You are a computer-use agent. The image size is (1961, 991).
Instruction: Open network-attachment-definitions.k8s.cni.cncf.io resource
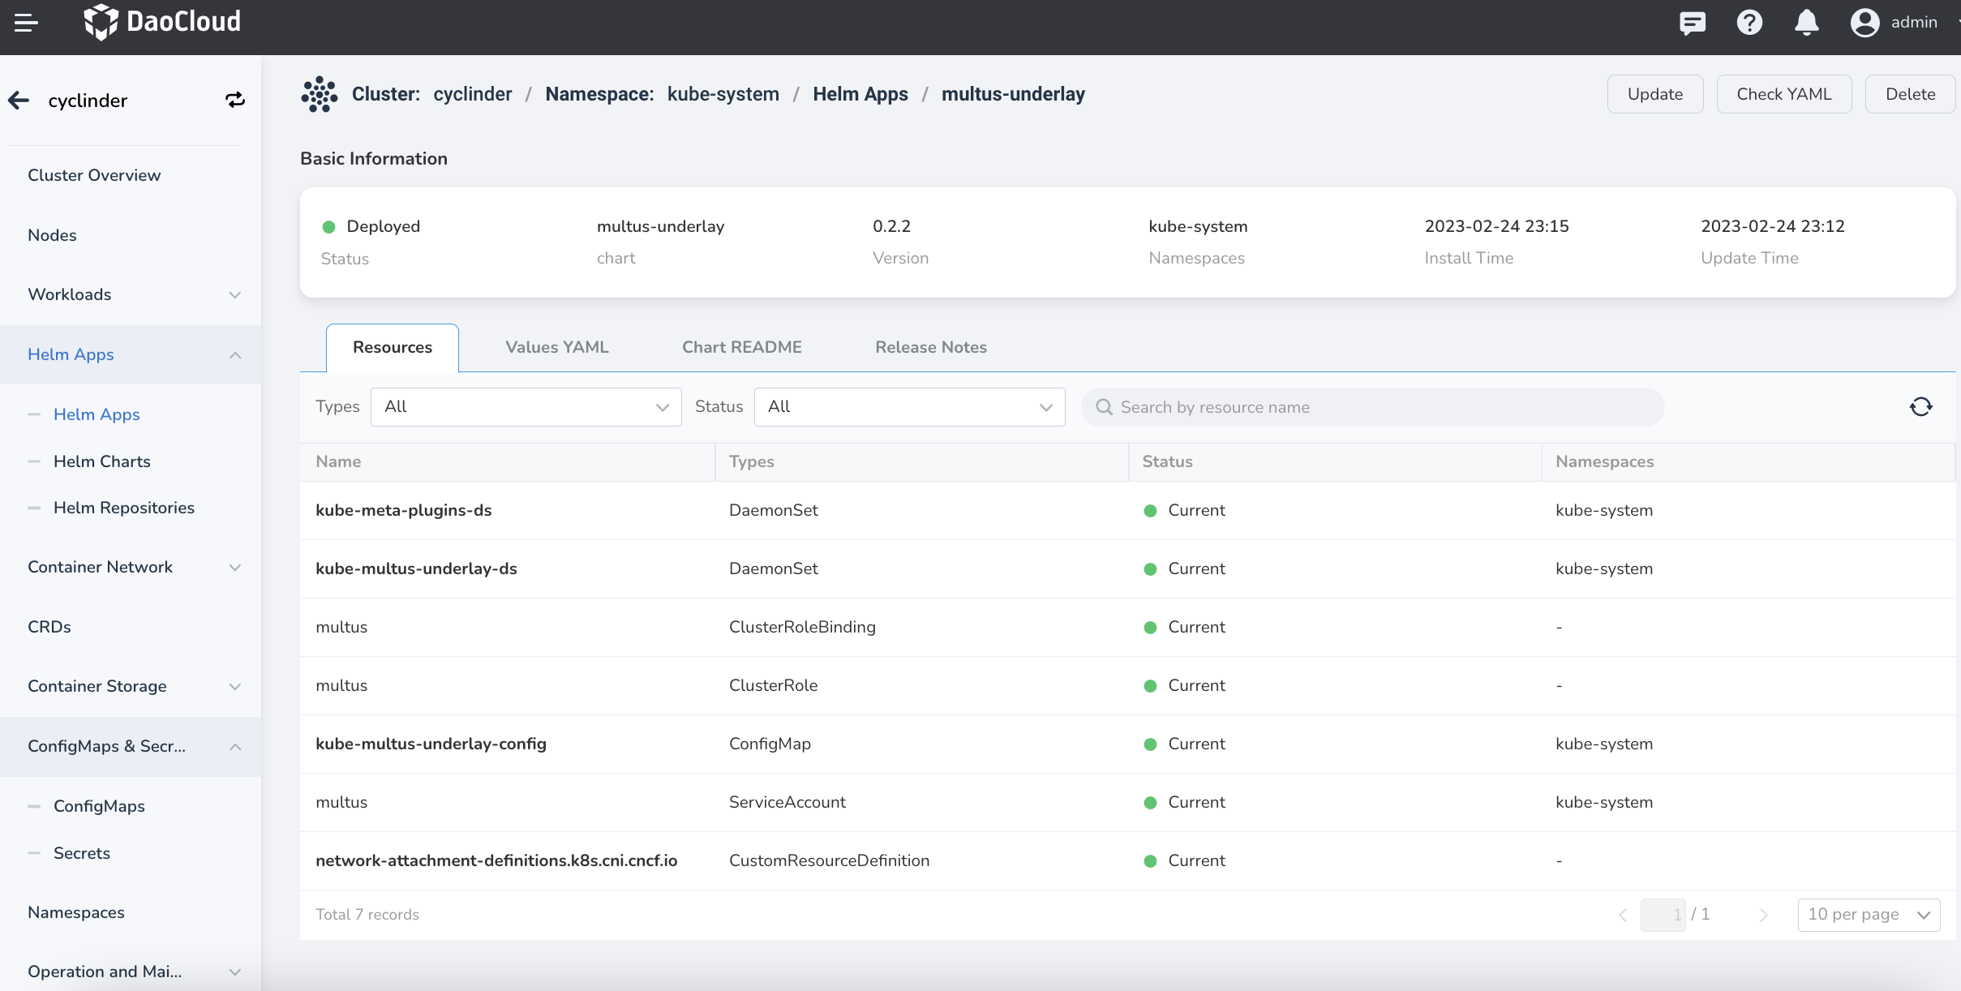[x=496, y=860]
